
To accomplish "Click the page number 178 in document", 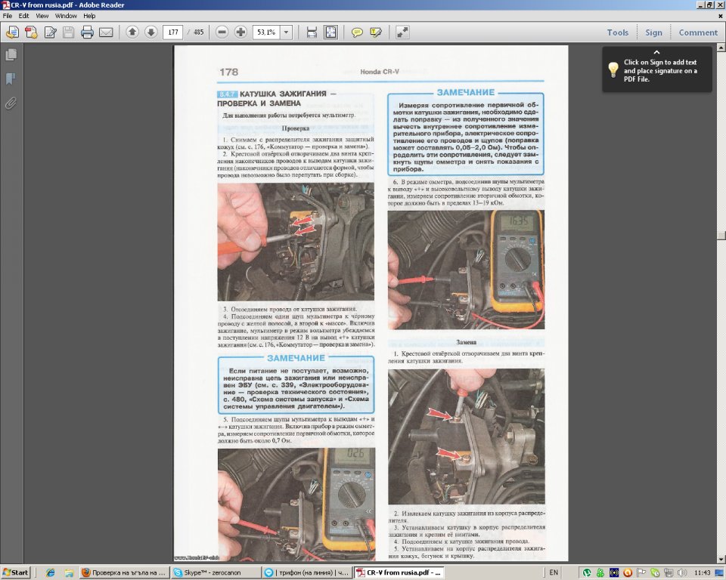I will [228, 72].
